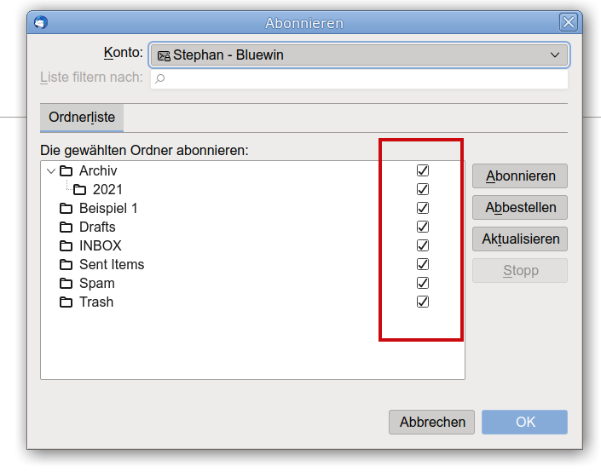Click the Drafts folder icon
Image resolution: width=601 pixels, height=472 pixels.
[x=66, y=227]
